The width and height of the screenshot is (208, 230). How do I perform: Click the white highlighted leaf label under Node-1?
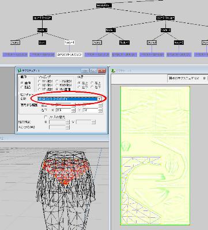[70, 55]
